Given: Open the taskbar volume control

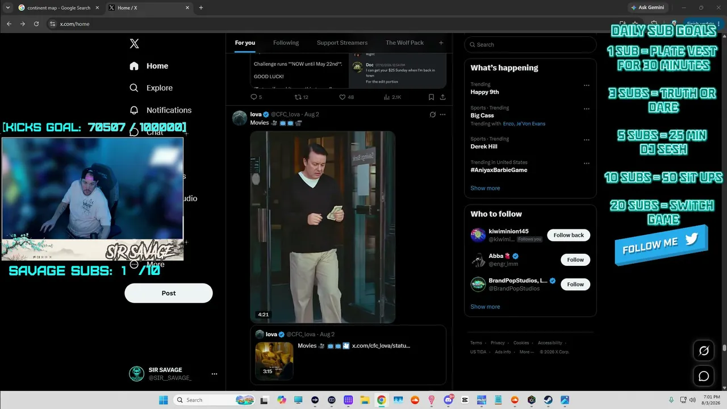Looking at the screenshot, I should [x=691, y=400].
